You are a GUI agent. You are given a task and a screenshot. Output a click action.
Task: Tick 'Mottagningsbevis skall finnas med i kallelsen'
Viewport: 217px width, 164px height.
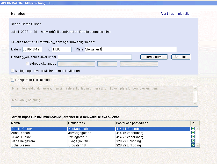(12, 71)
